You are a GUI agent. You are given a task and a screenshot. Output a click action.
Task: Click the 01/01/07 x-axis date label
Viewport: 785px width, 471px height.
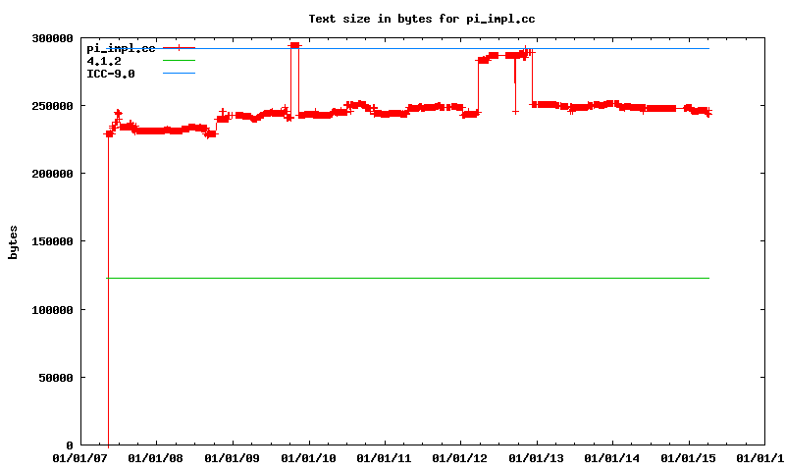[x=80, y=458]
